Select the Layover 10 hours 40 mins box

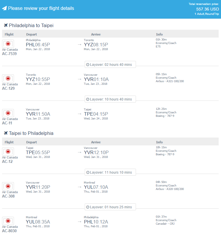coord(110,99)
